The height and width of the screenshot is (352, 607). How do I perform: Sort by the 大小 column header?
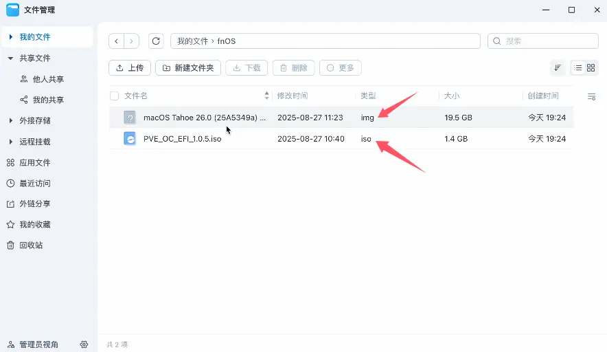click(451, 96)
